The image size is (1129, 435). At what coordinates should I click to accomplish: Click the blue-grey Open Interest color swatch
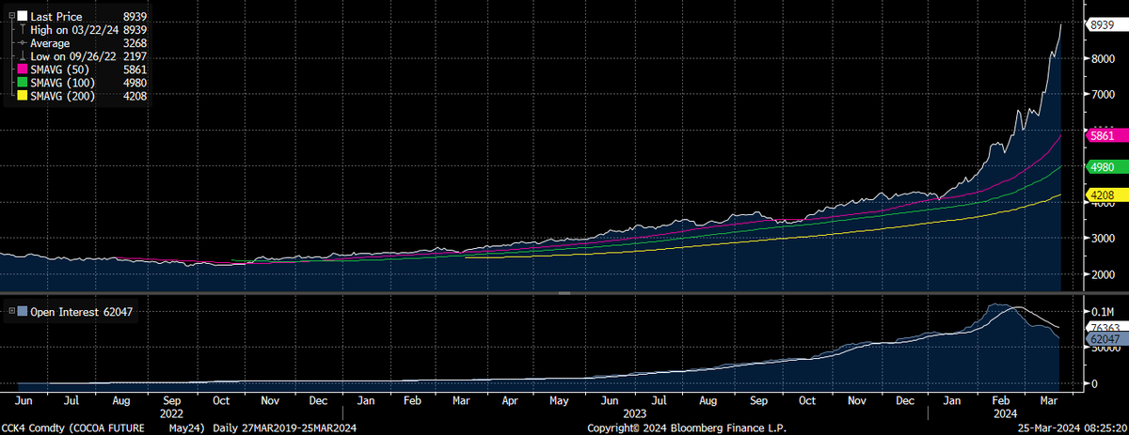coord(23,312)
